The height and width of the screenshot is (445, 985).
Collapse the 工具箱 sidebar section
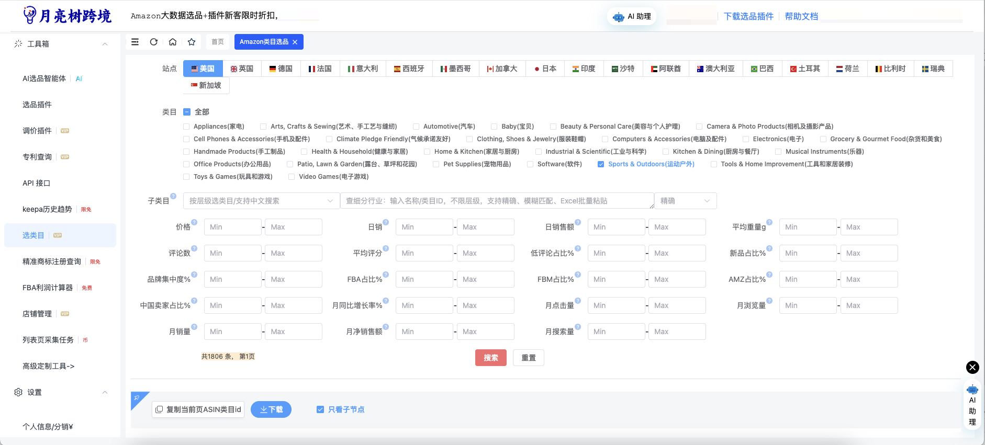point(105,44)
